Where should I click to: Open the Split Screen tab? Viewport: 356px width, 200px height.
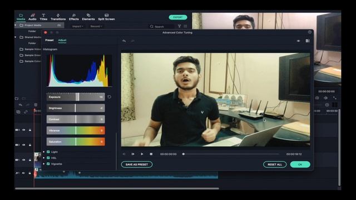tap(106, 17)
